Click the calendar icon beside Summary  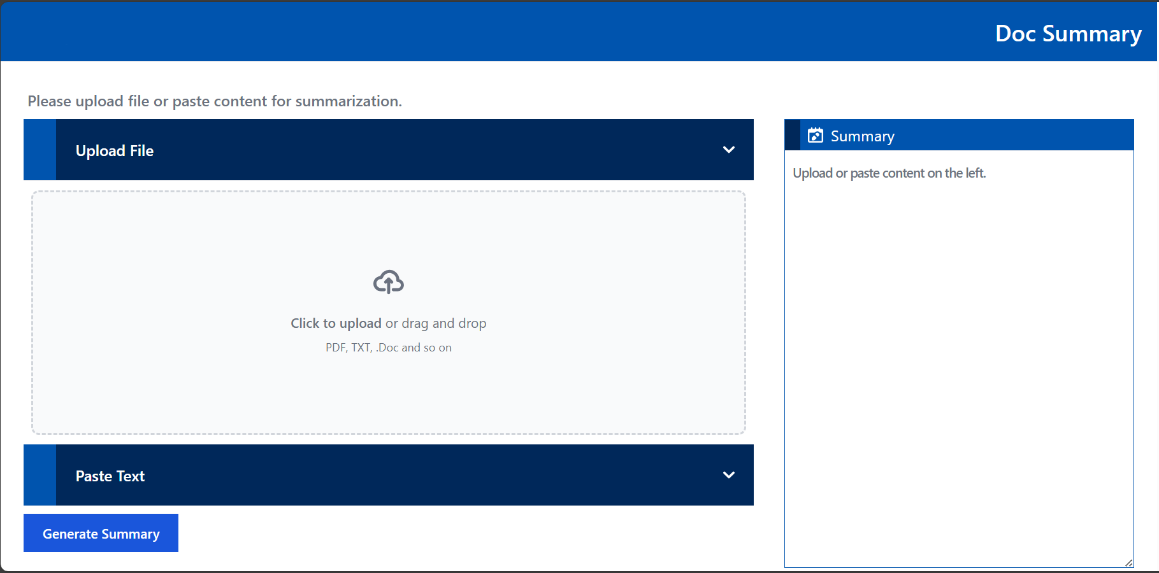816,135
